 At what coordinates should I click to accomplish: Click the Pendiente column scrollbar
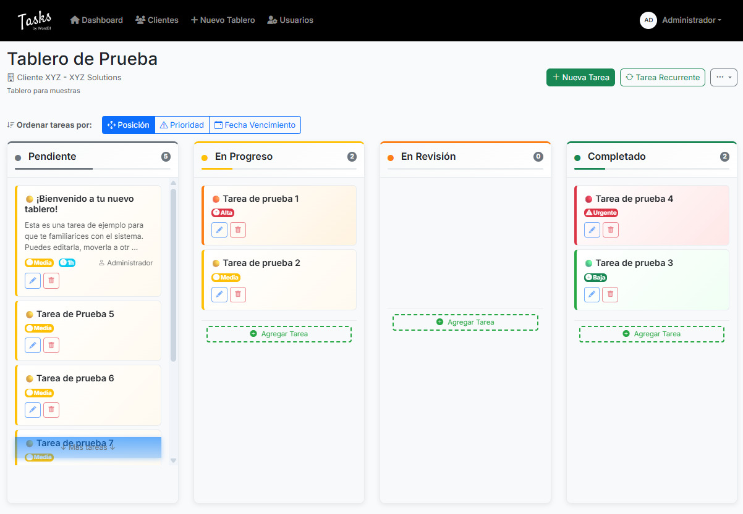click(x=173, y=275)
